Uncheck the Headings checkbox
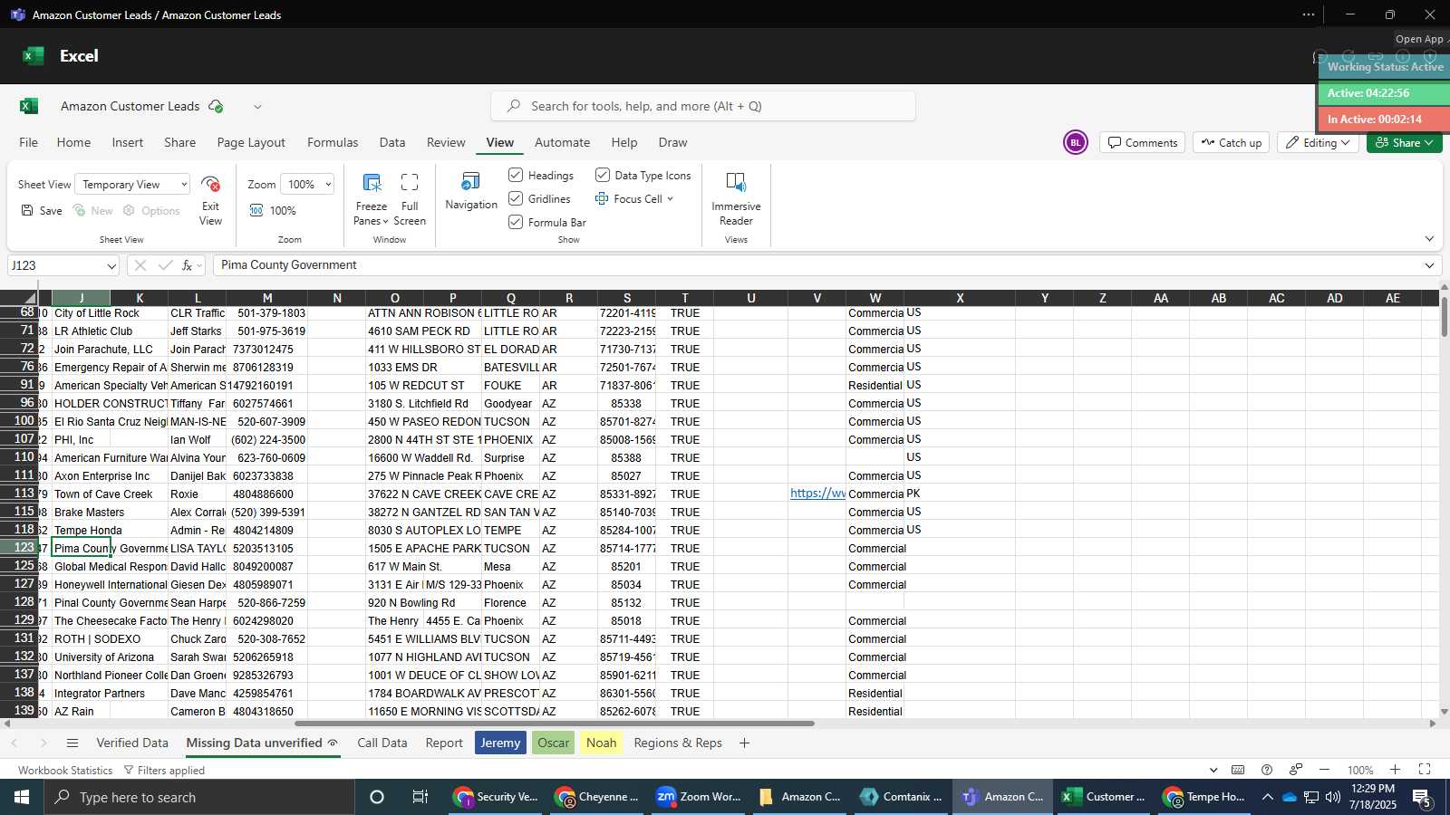Viewport: 1450px width, 815px height. 516,175
